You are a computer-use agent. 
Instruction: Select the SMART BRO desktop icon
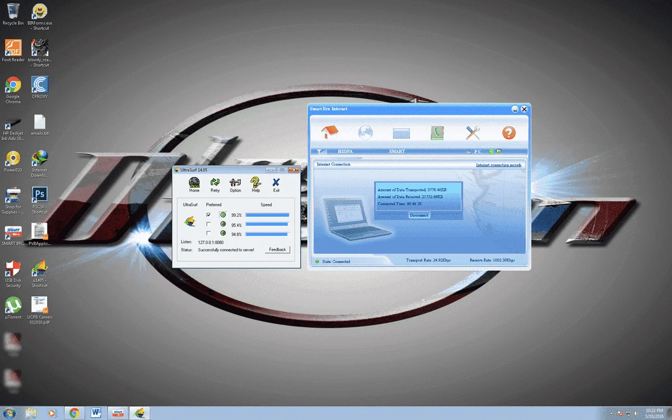tap(13, 236)
